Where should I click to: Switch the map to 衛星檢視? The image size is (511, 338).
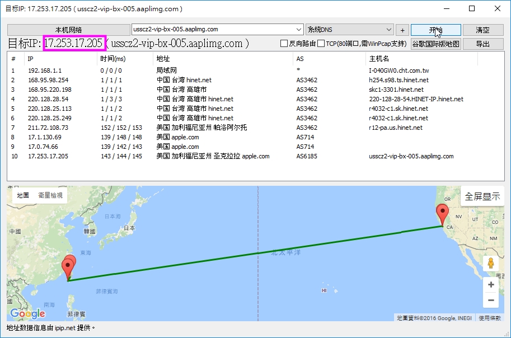click(50, 195)
